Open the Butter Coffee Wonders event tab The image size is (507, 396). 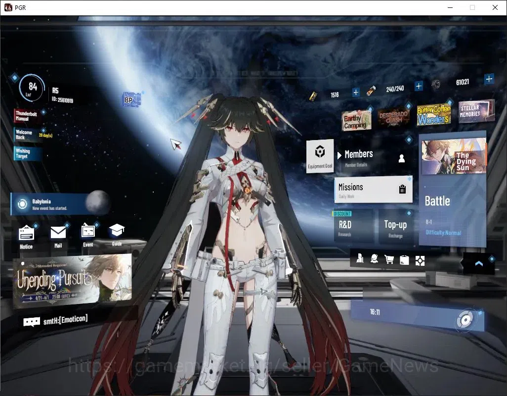click(x=433, y=115)
